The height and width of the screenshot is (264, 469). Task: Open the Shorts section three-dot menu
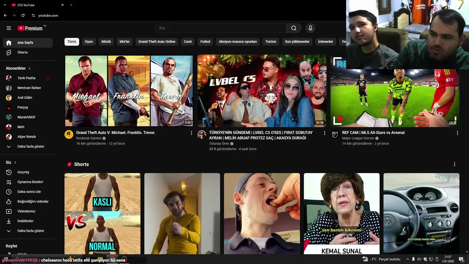(454, 164)
